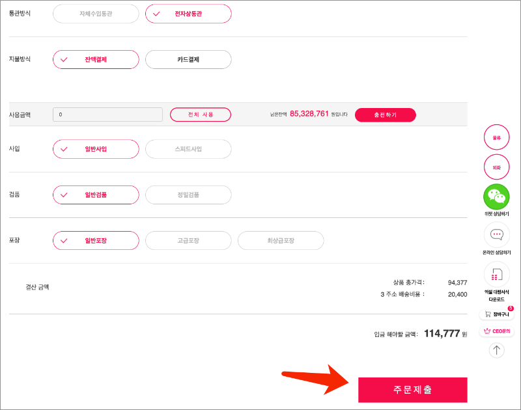
Task: Click the 전체 사용 button
Action: point(201,115)
